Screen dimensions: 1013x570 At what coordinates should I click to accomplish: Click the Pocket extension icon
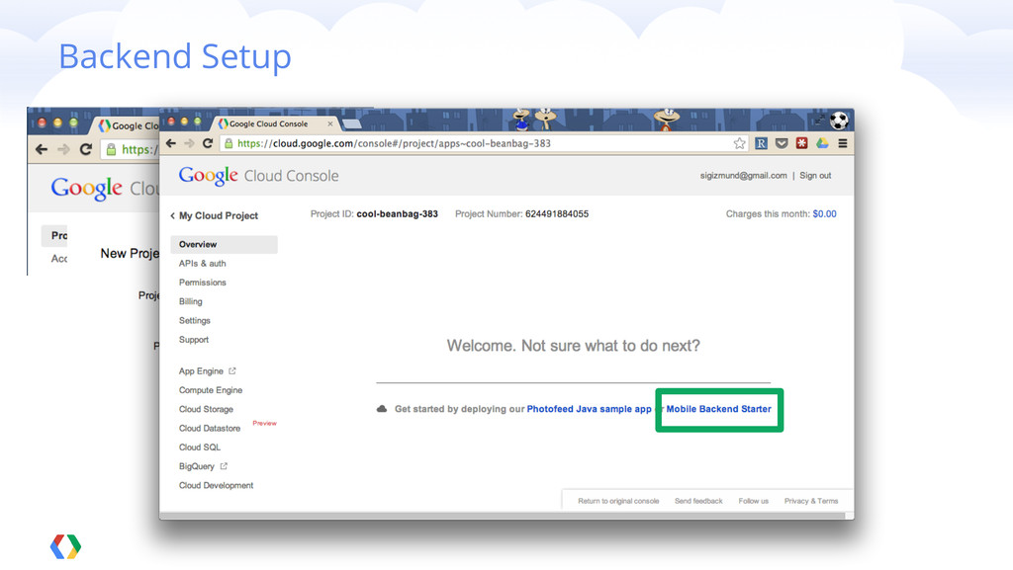coord(782,143)
